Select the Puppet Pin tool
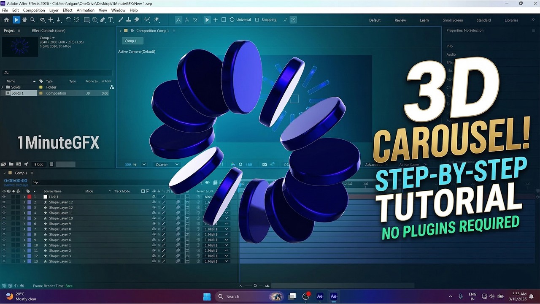Screen dimensions: 540x304 tap(157, 20)
